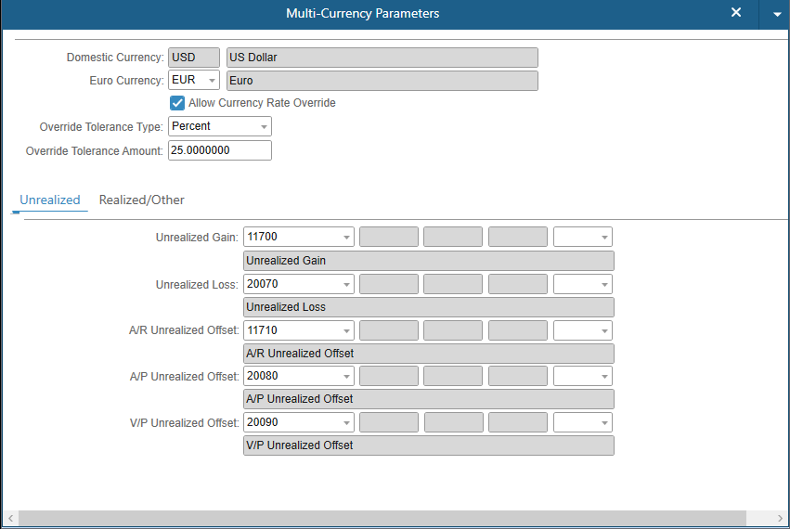Open last segment dropdown on V/P Unrealized Offset row
The width and height of the screenshot is (790, 529).
point(604,423)
